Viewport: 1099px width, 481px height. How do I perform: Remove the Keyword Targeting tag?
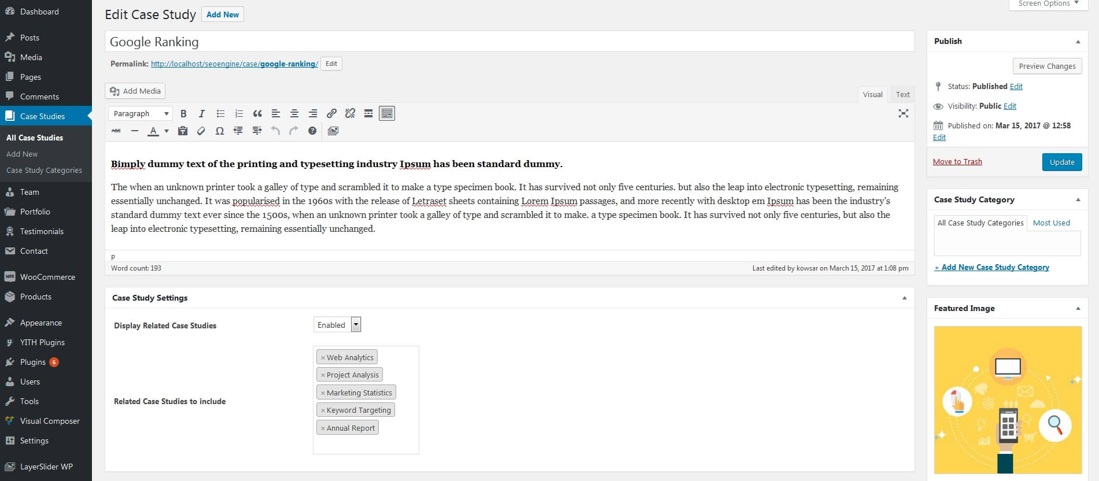coord(323,410)
